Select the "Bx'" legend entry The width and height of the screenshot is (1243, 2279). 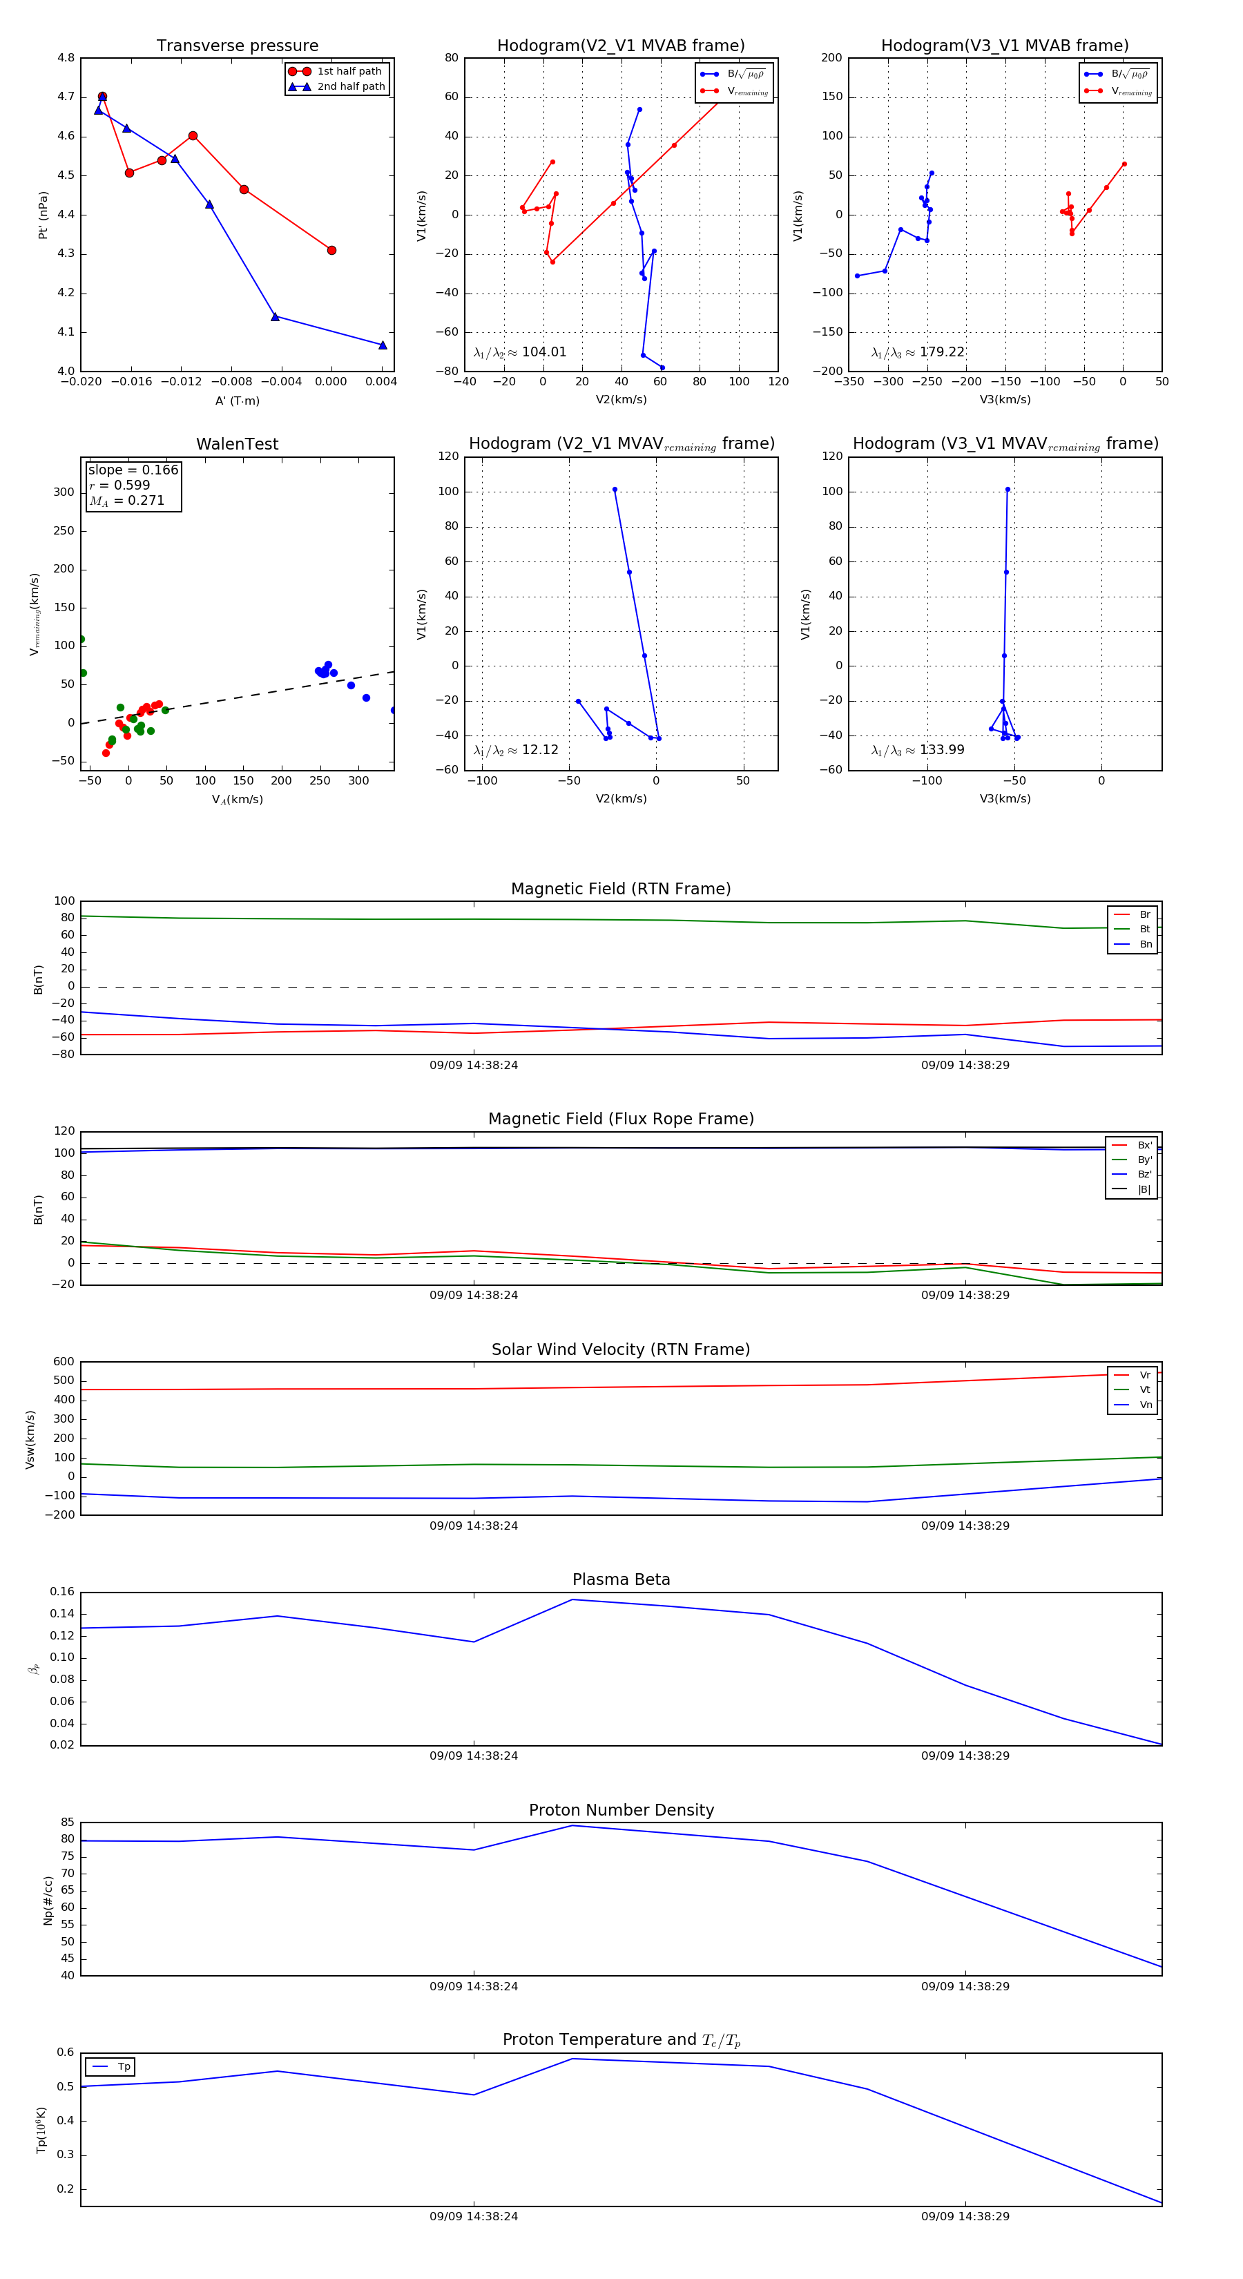coord(1133,1145)
